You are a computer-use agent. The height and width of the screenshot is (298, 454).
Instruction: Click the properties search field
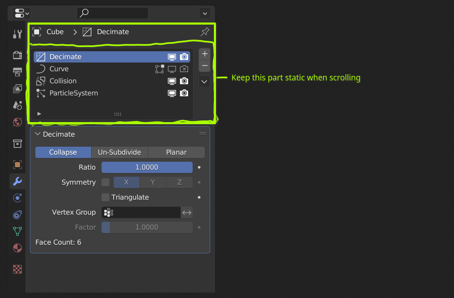(x=112, y=13)
